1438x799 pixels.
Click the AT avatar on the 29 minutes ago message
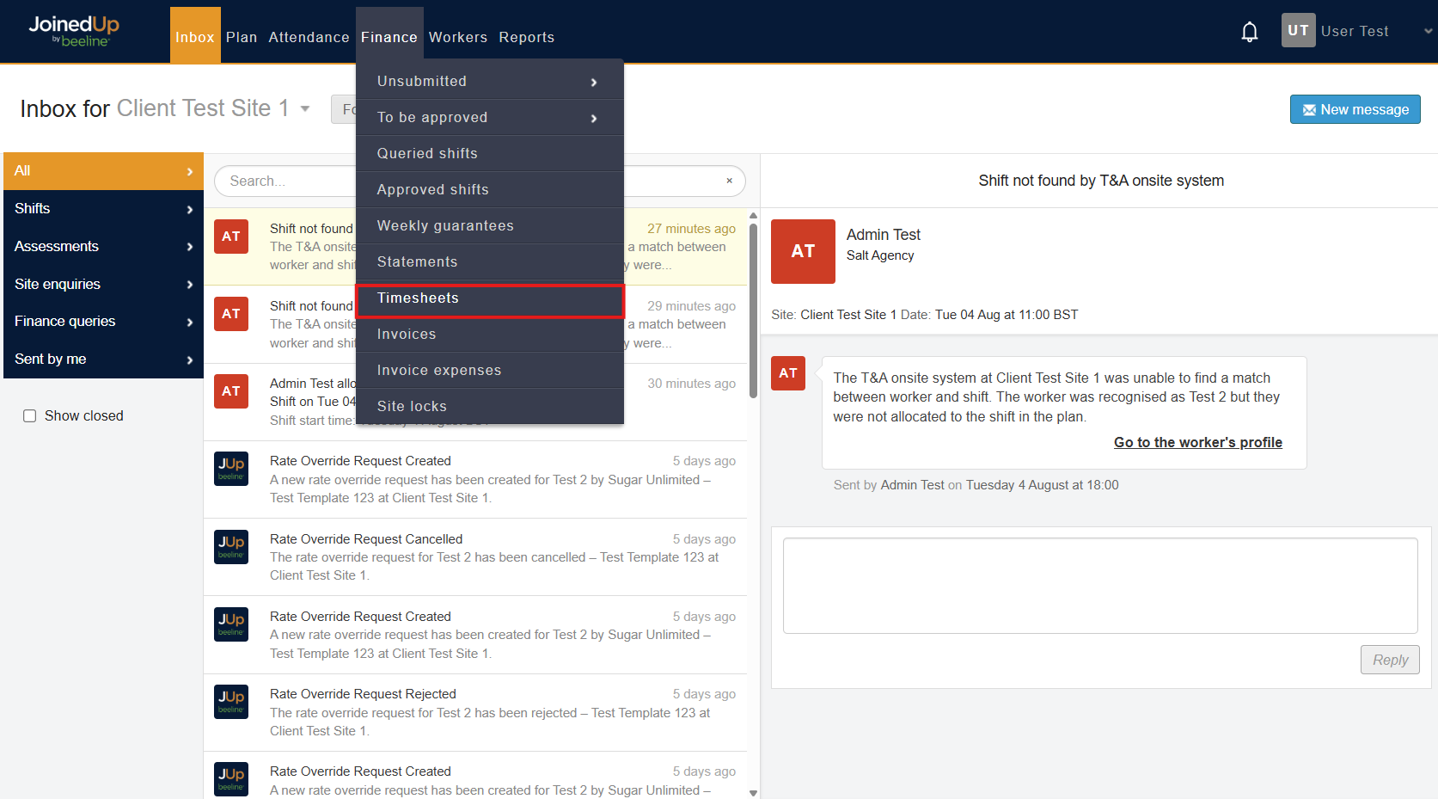231,314
